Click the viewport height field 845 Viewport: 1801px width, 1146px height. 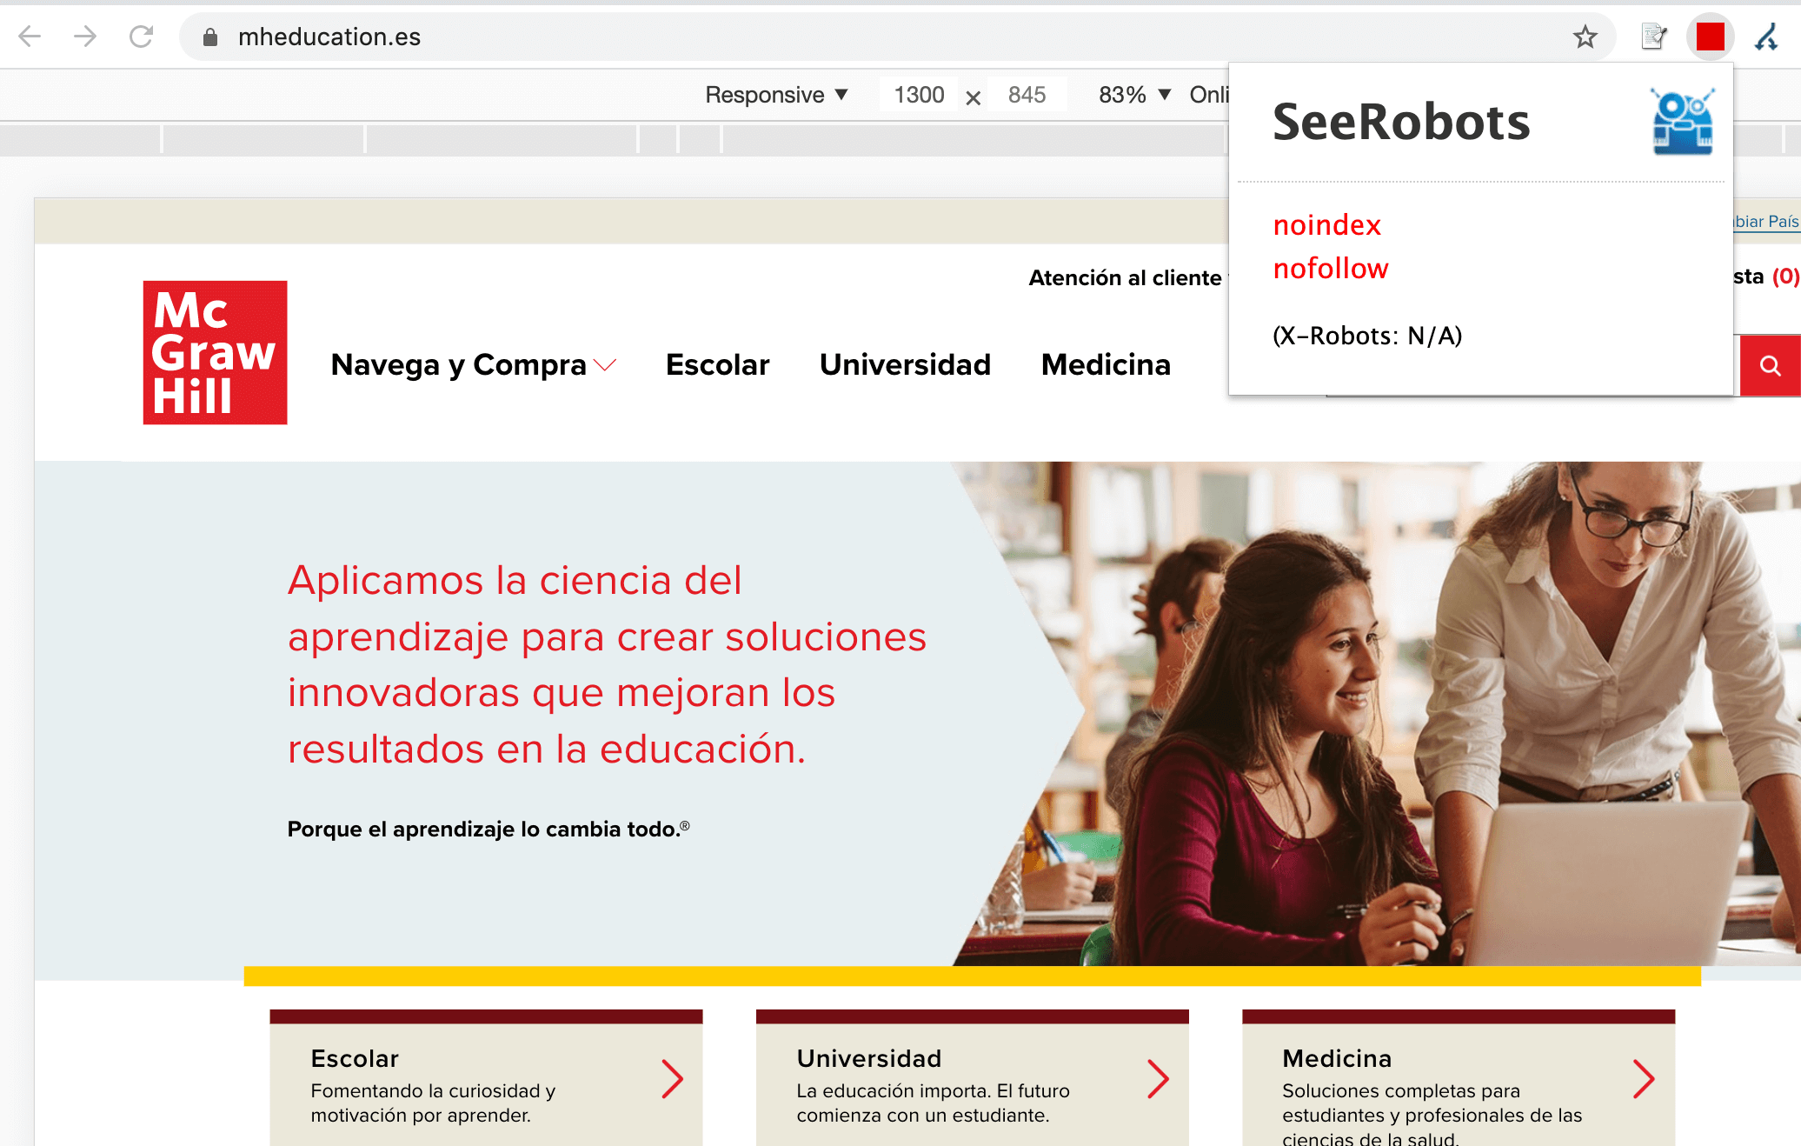tap(1027, 95)
